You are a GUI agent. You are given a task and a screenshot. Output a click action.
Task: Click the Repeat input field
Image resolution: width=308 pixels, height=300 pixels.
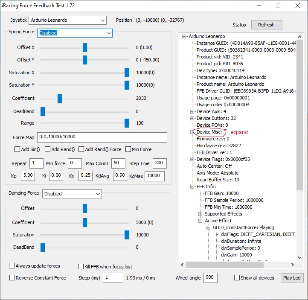click(x=36, y=163)
